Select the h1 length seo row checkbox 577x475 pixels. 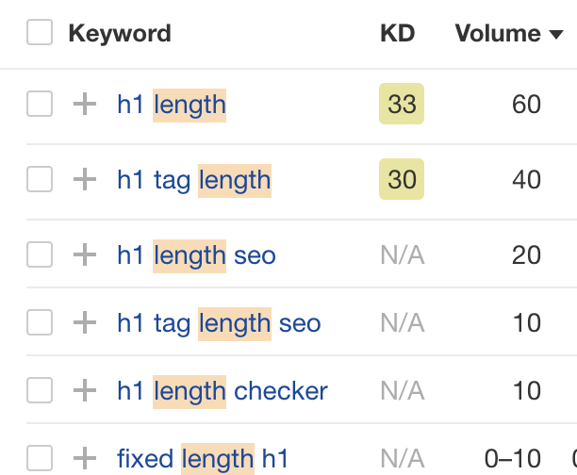point(40,254)
